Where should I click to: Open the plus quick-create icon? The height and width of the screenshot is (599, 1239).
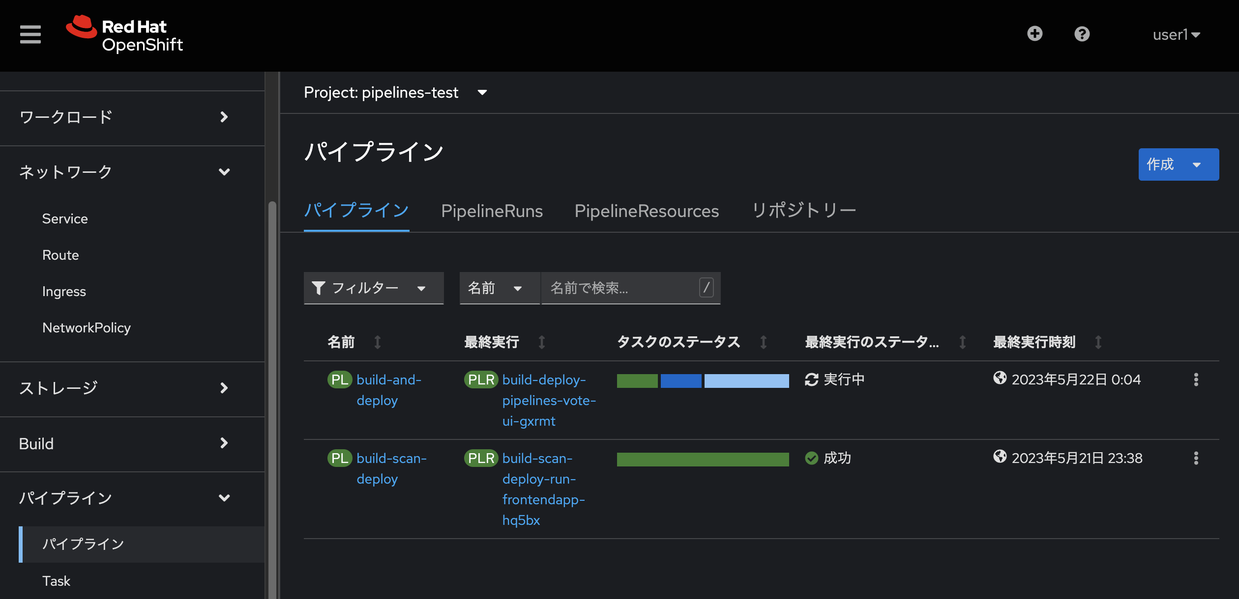pos(1034,34)
